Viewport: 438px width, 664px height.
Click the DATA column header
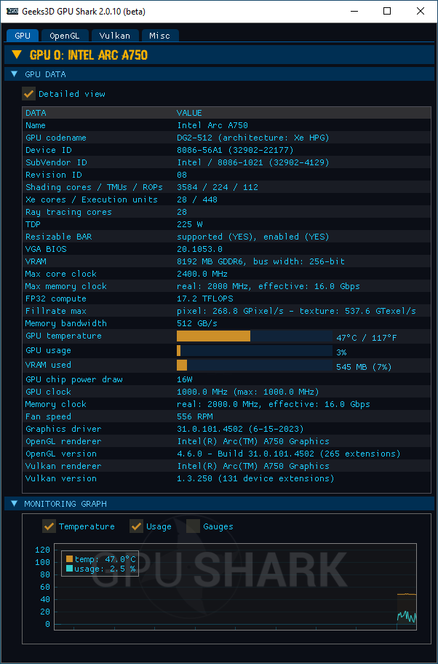point(36,113)
